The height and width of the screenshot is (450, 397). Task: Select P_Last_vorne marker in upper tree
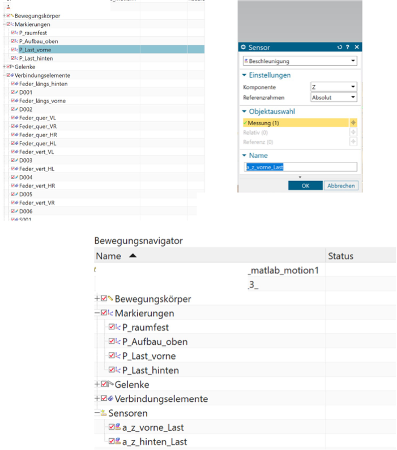(x=35, y=50)
